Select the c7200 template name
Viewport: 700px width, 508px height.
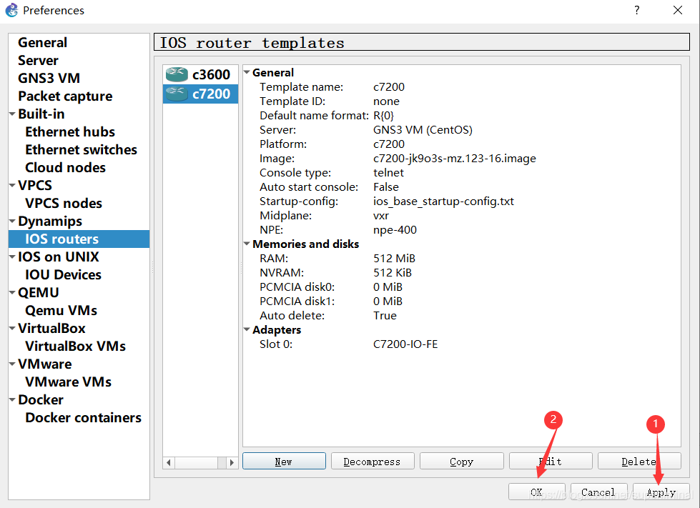click(211, 94)
